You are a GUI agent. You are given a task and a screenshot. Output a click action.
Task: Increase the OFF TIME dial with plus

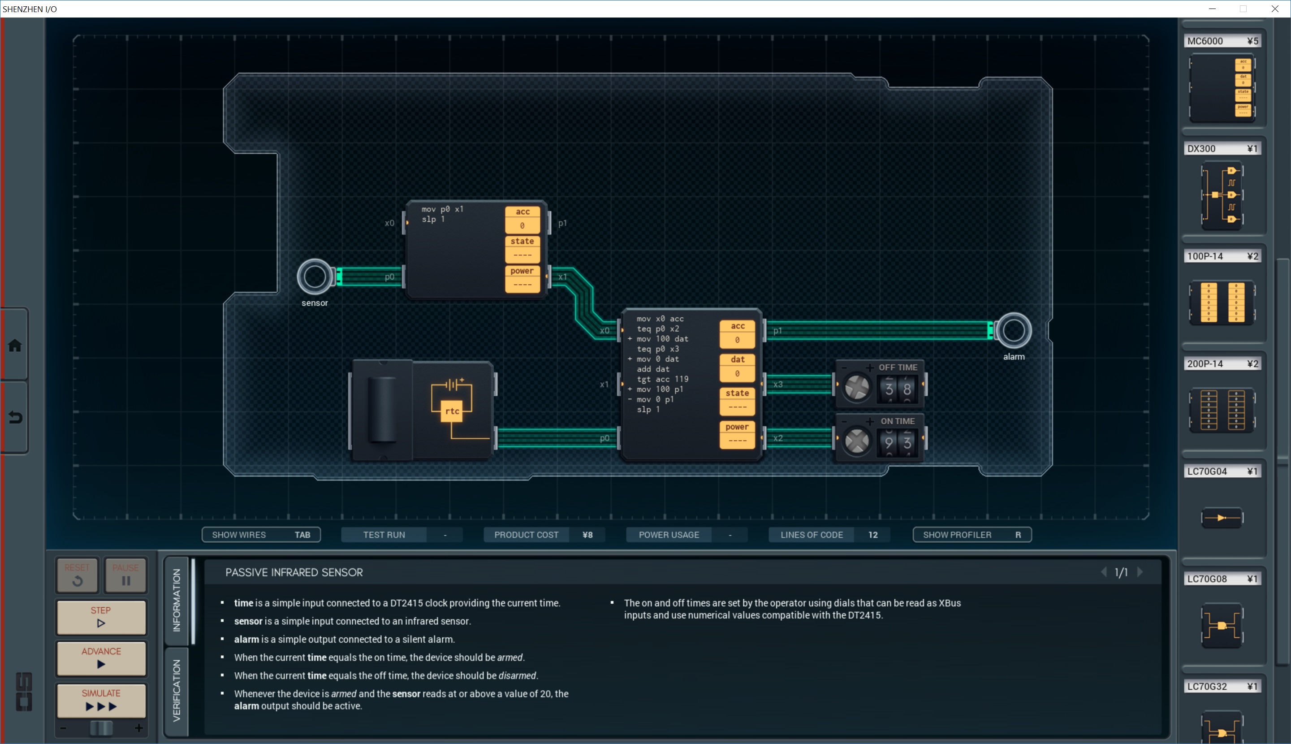pos(869,368)
